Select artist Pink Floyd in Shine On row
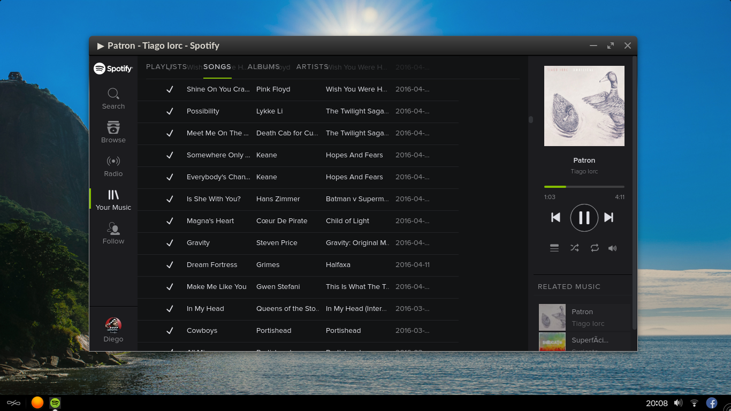The image size is (731, 411). click(x=273, y=89)
